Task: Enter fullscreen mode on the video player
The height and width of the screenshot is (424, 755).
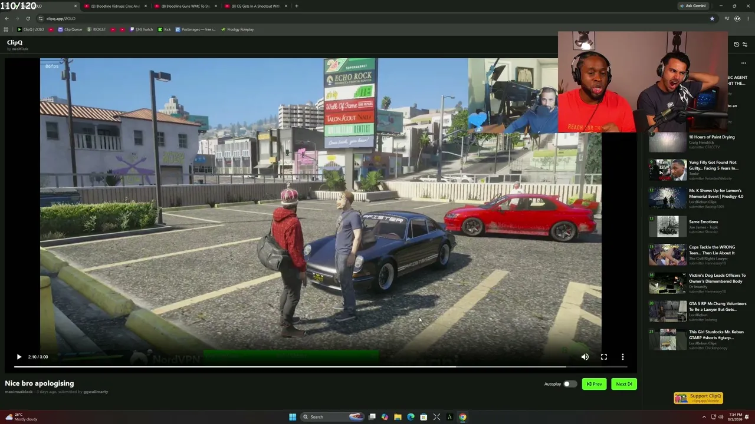Action: (x=603, y=357)
